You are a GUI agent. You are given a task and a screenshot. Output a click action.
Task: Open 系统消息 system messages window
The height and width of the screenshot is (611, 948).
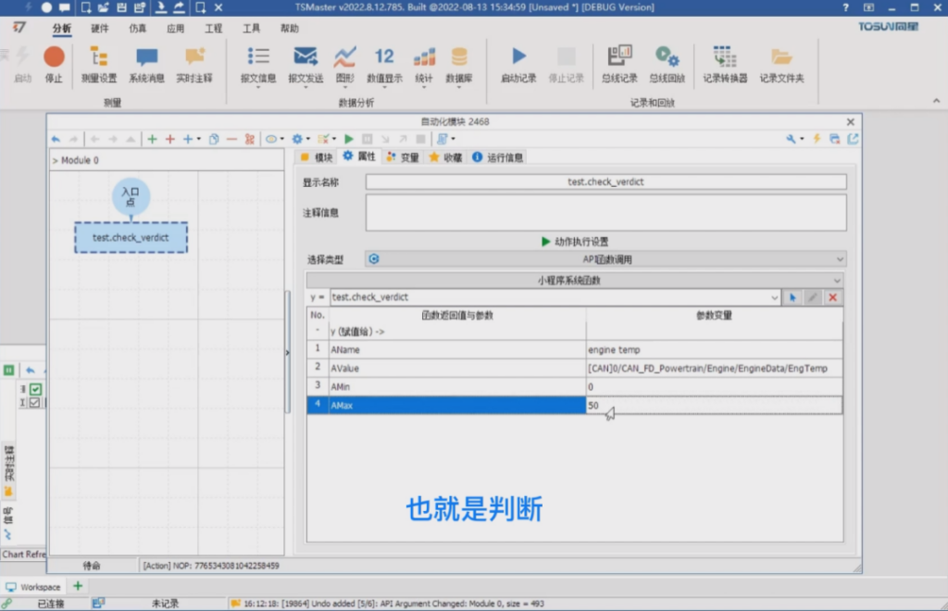[146, 65]
